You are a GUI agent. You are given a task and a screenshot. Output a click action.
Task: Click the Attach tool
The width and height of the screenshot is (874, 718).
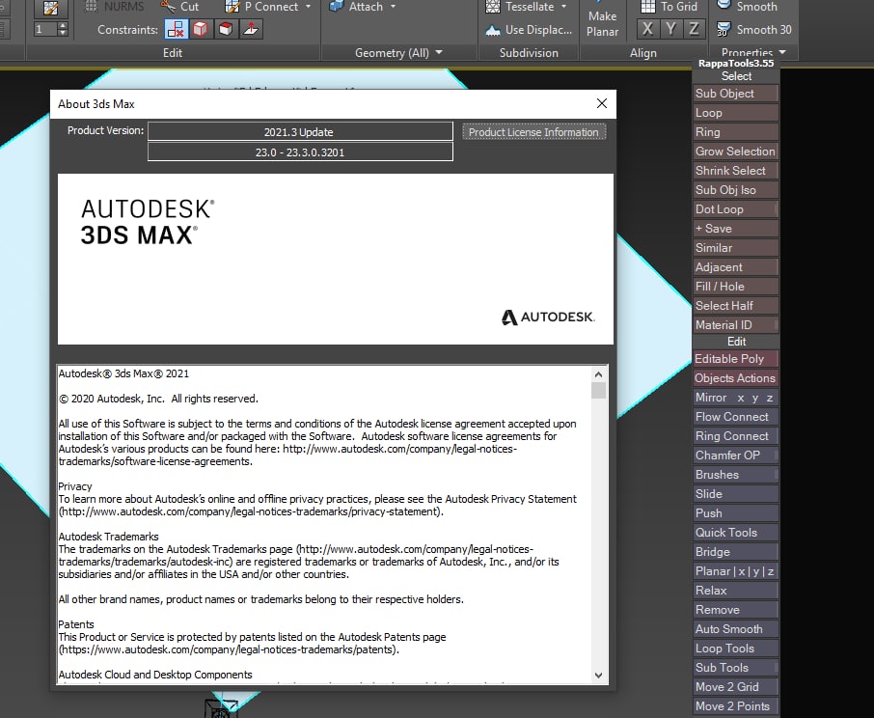[356, 7]
